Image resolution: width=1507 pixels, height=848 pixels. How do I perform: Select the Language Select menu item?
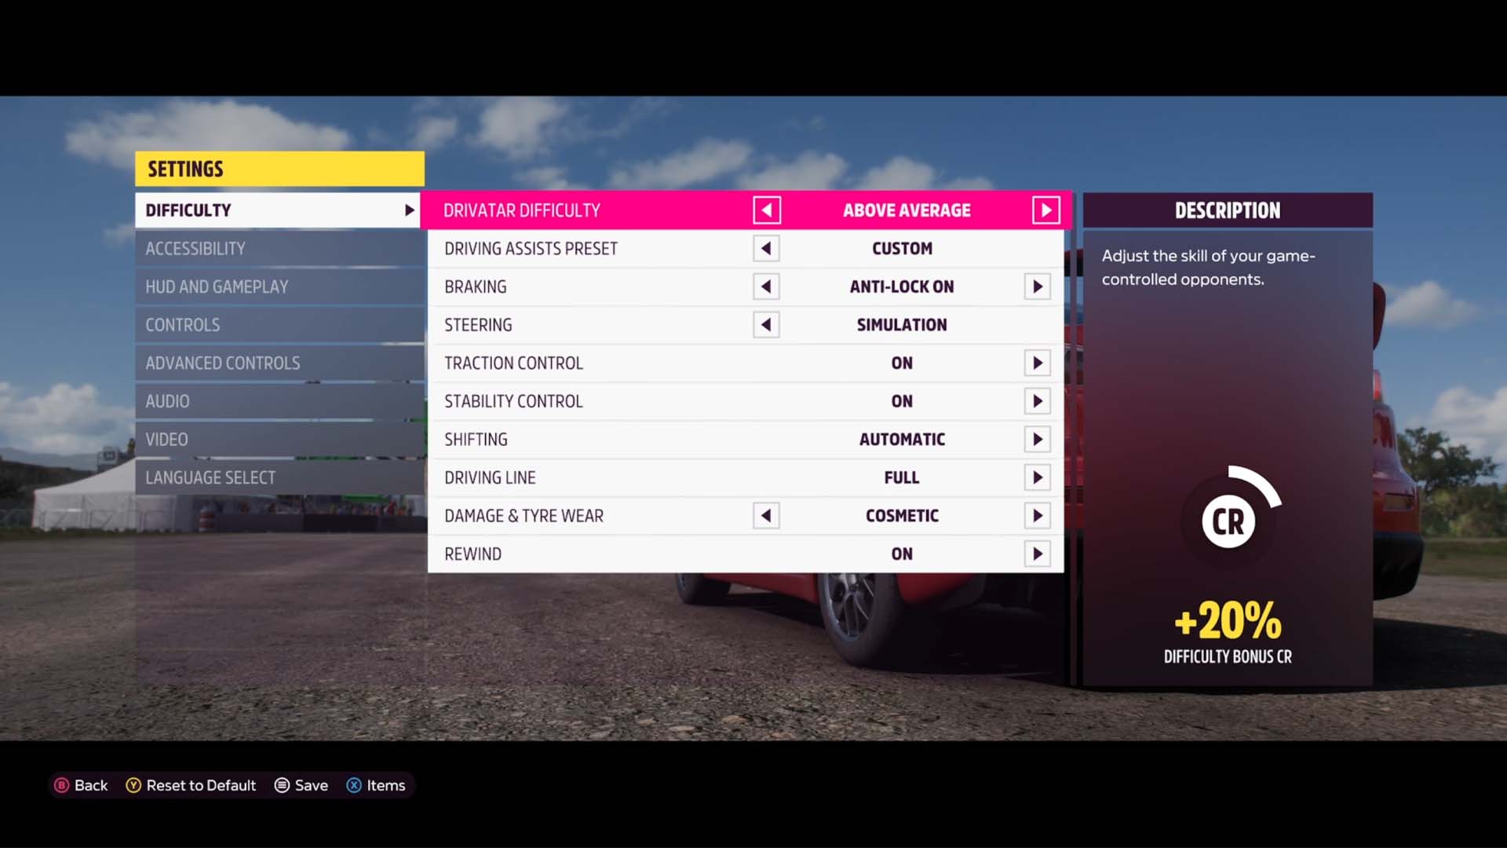tap(211, 477)
